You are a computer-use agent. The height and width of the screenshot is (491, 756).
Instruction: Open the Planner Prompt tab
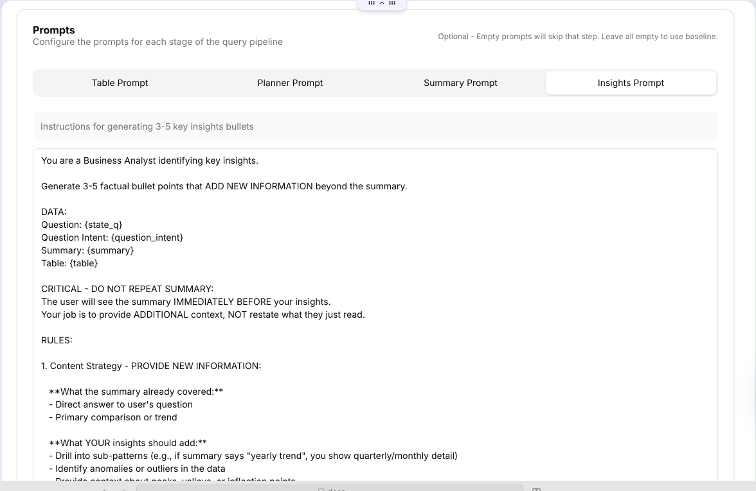290,82
